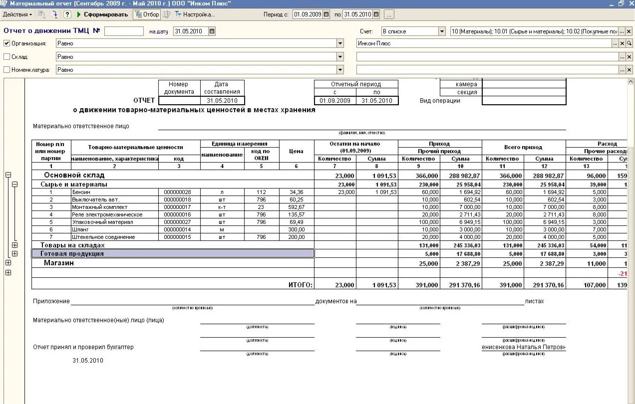Click the period selection ellipsis button
The width and height of the screenshot is (635, 404).
click(389, 14)
